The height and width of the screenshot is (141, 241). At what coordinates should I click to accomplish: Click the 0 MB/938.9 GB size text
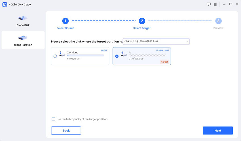136,59
